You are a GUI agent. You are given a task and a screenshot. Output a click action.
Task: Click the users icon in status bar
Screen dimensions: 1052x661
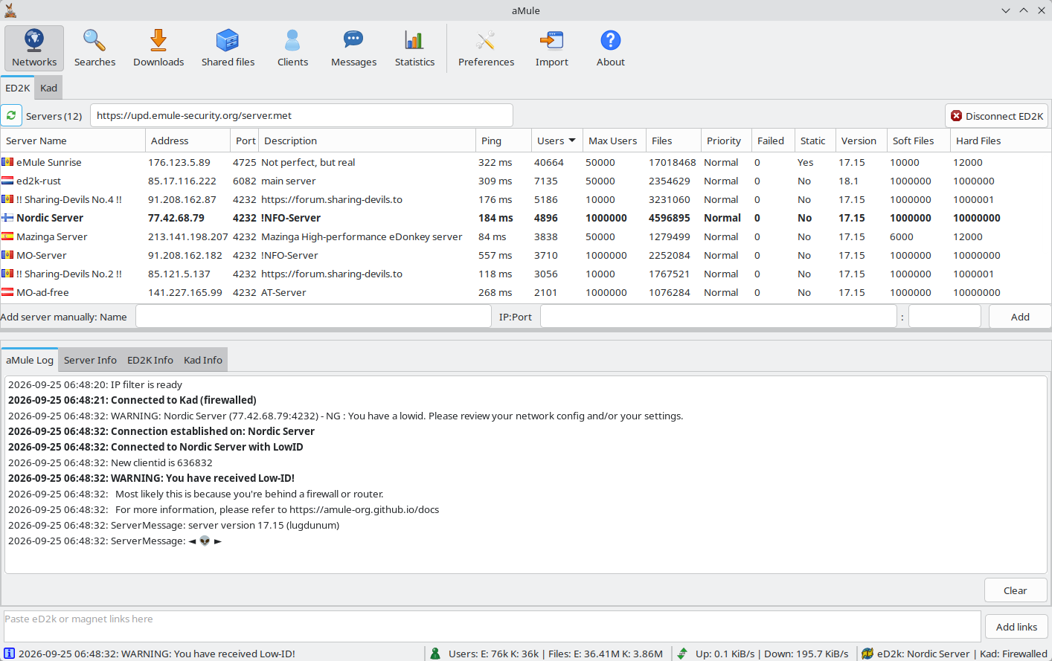tap(436, 654)
